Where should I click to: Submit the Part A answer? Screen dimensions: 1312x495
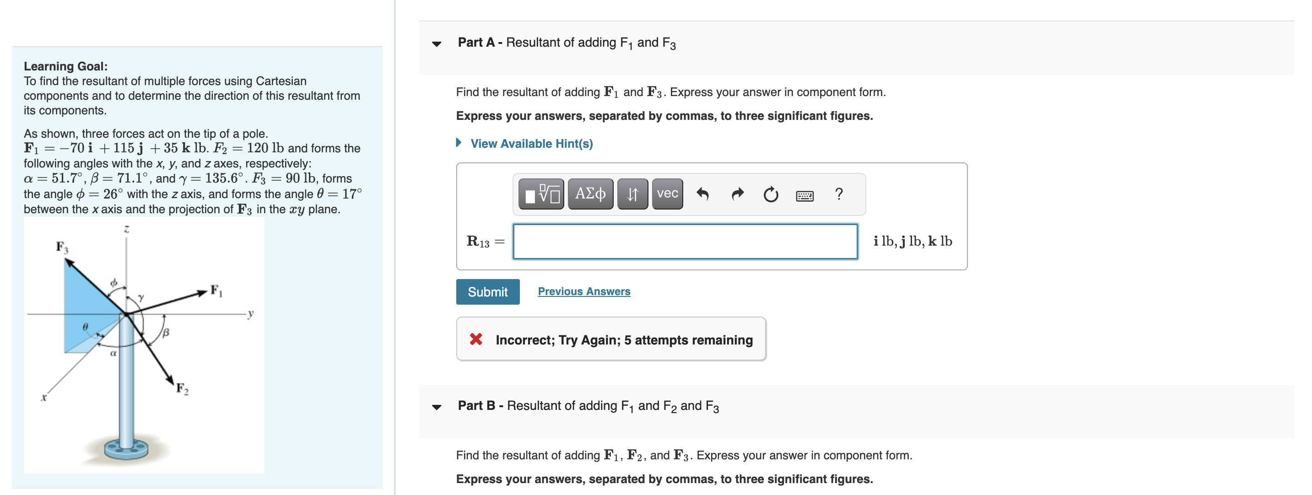pos(487,291)
